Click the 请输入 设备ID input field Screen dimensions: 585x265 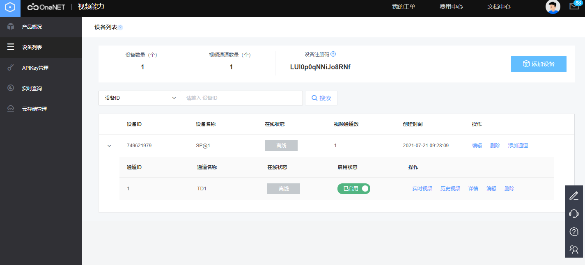241,98
